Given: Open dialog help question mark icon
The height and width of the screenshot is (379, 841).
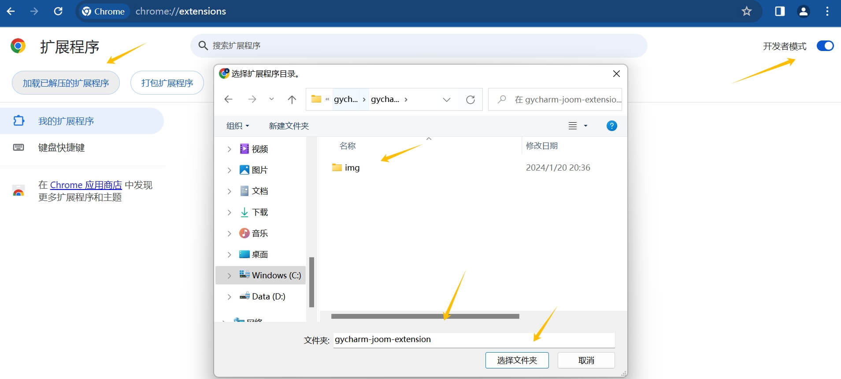Looking at the screenshot, I should pyautogui.click(x=611, y=126).
